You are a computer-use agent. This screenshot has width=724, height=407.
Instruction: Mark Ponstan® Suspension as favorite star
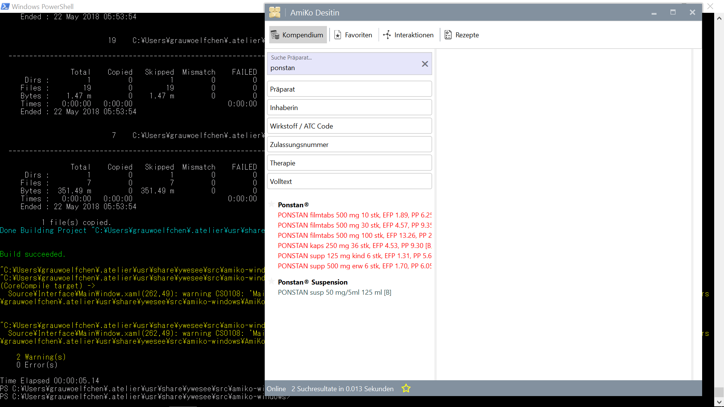271,281
